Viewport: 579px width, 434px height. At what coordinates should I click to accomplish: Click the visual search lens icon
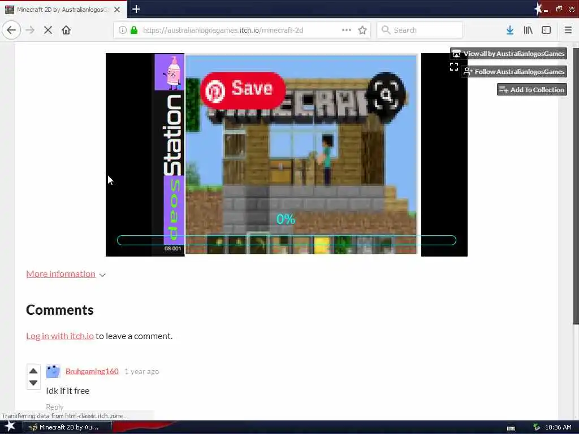[386, 96]
